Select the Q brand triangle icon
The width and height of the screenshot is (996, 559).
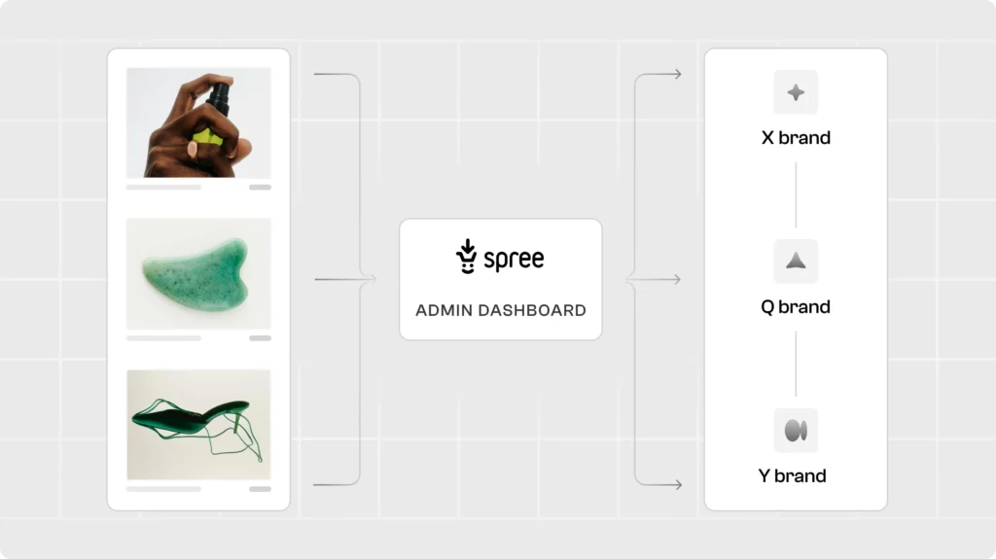pyautogui.click(x=796, y=261)
